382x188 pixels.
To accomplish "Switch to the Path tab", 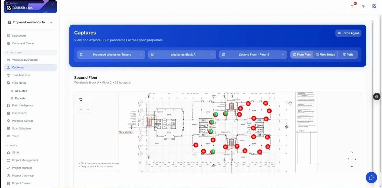I will click(348, 55).
